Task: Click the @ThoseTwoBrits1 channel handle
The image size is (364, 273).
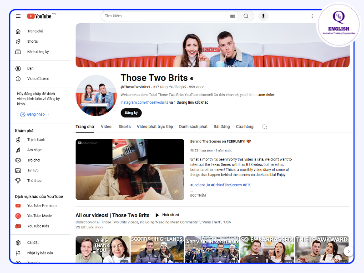Action: [135, 87]
